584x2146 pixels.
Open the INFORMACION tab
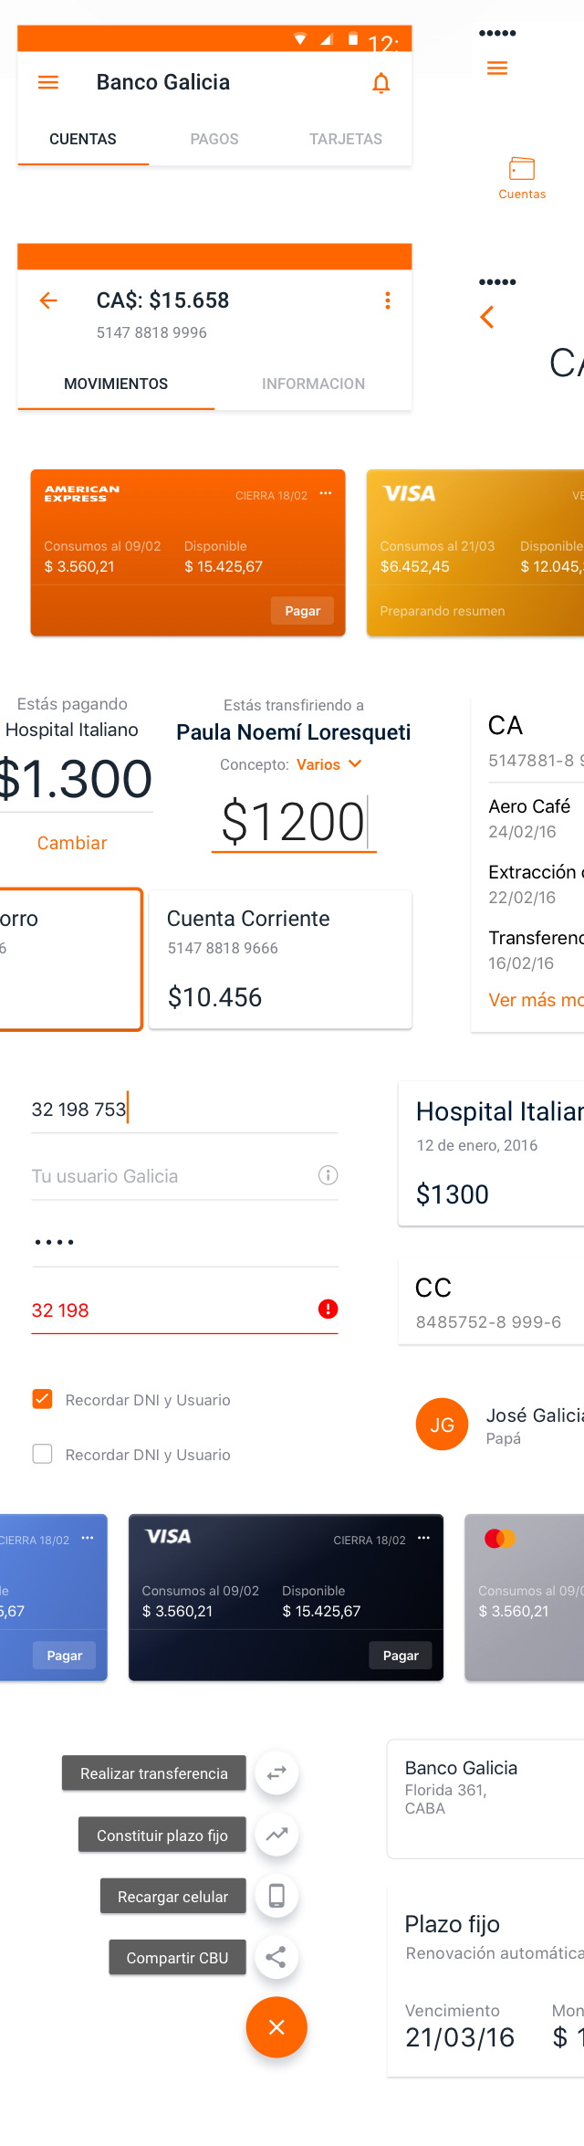point(313,384)
